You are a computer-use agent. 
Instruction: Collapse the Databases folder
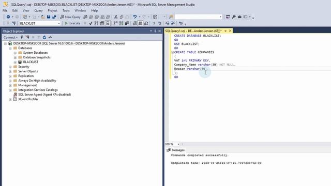click(10, 48)
